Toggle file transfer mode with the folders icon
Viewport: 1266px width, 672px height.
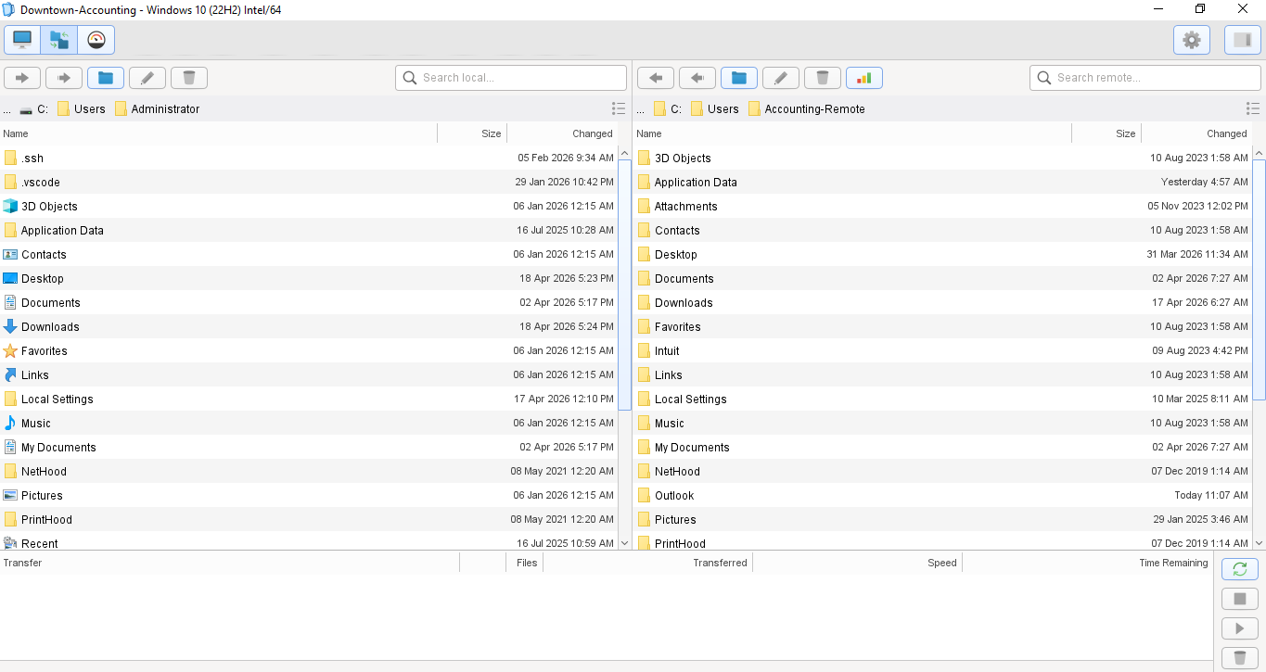coord(58,40)
